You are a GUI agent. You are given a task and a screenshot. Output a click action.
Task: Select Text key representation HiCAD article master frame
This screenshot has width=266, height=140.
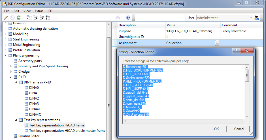(67, 131)
